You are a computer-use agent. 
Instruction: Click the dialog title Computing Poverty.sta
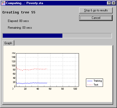25,3
